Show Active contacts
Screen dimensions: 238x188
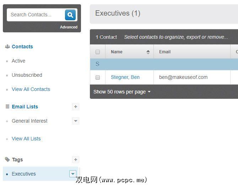pyautogui.click(x=18, y=61)
